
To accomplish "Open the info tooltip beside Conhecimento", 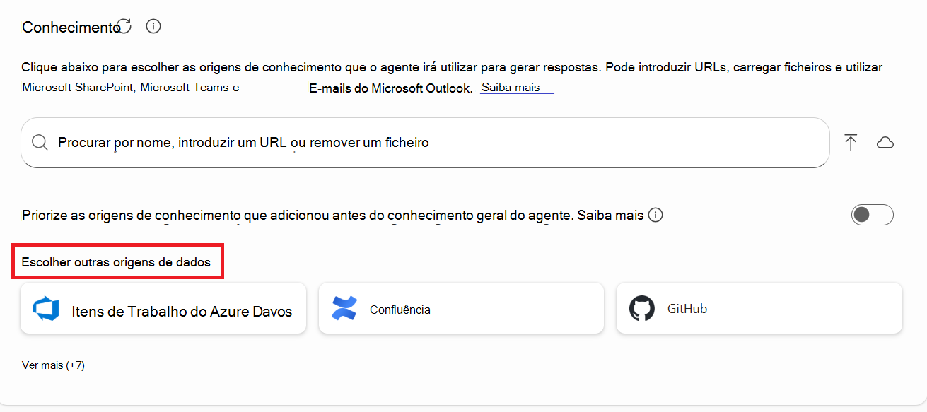I will [x=153, y=26].
